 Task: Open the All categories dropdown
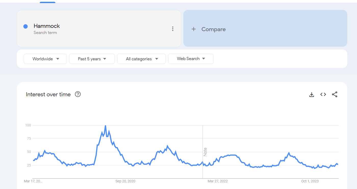(141, 59)
